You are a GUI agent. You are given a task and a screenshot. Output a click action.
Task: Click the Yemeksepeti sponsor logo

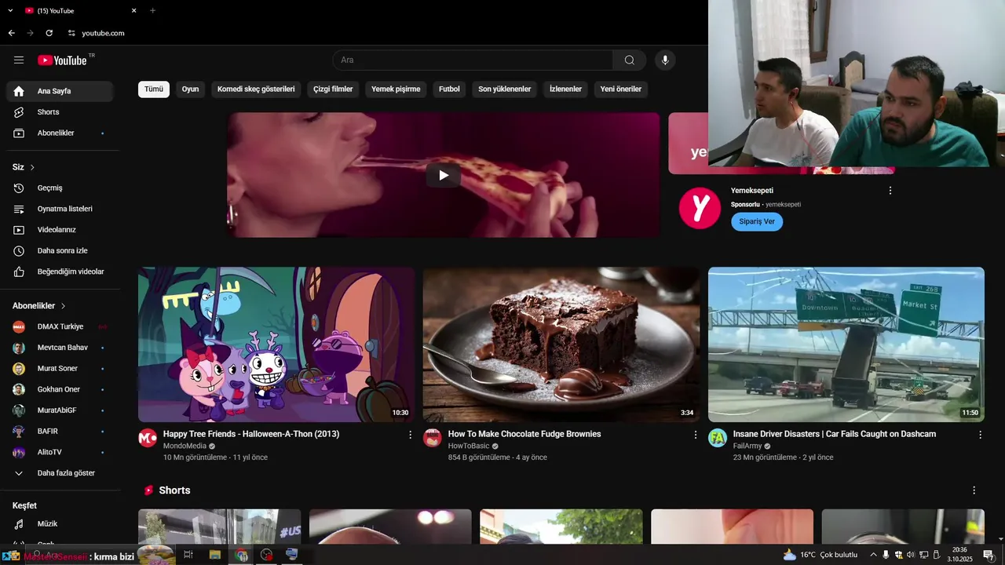700,208
